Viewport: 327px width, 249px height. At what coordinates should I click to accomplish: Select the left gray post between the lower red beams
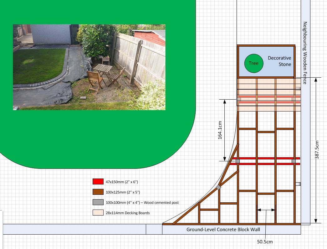[x=238, y=161]
